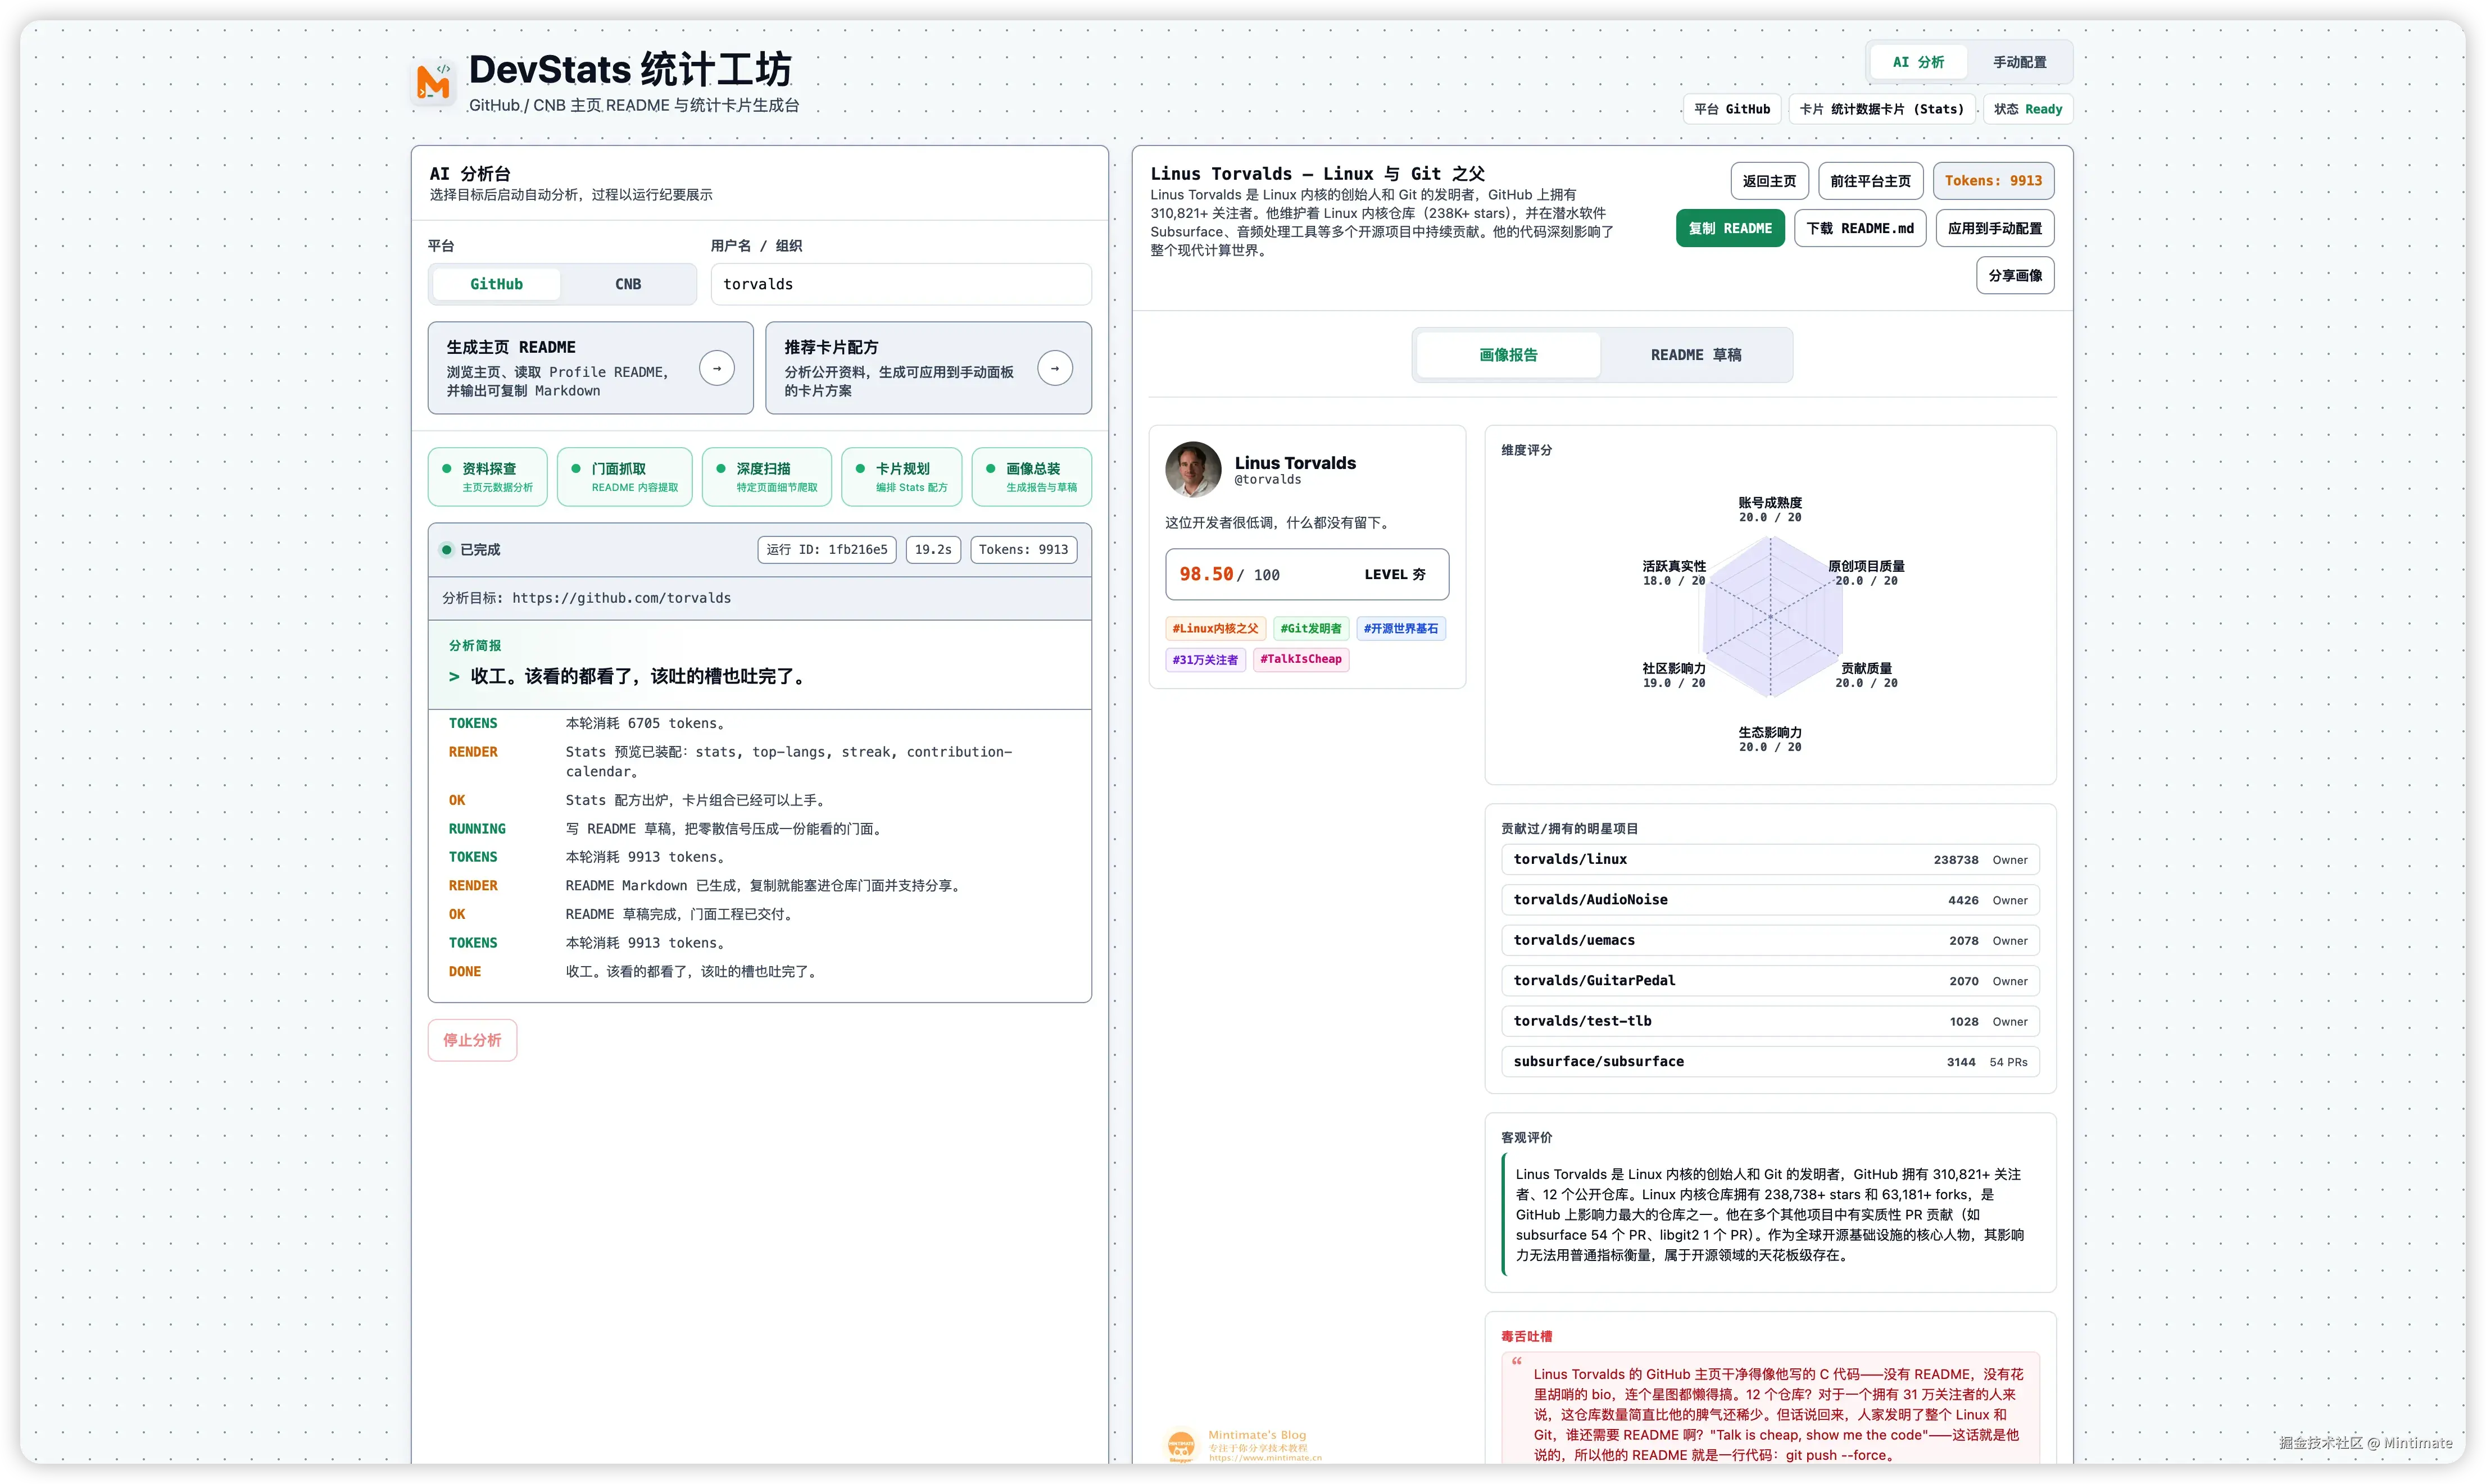Click the 推荐卡片配方 card title
The image size is (2486, 1484).
(831, 347)
